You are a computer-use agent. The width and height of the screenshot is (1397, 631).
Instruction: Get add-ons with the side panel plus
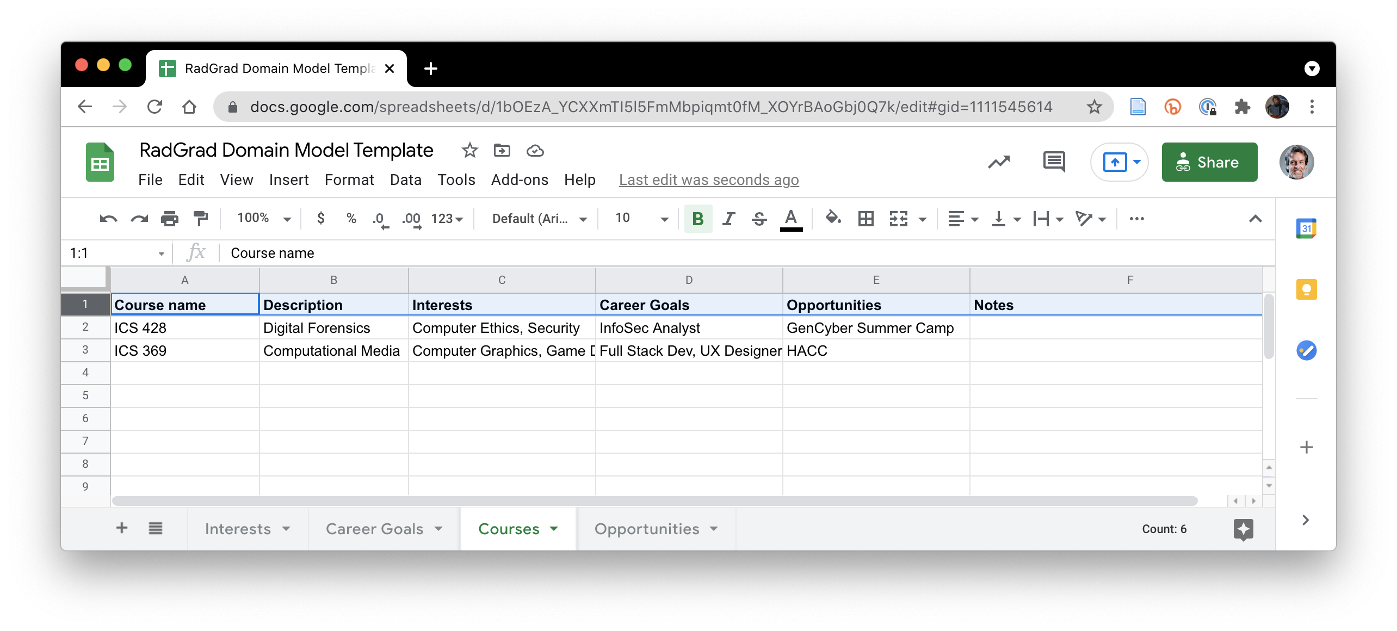point(1306,447)
